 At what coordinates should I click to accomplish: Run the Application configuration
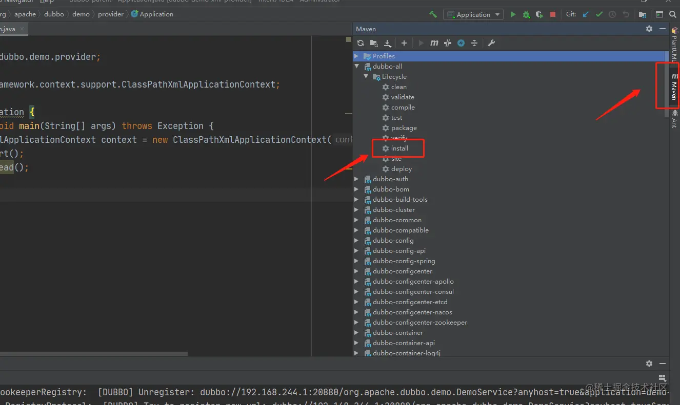tap(513, 14)
